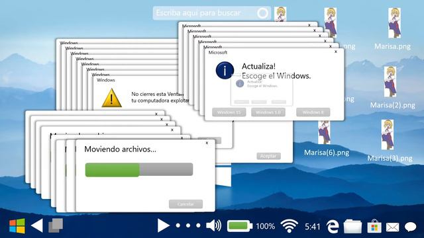Viewport: 424px width, 238px height.
Task: Click the 100% battery percentage text
Action: (x=265, y=226)
